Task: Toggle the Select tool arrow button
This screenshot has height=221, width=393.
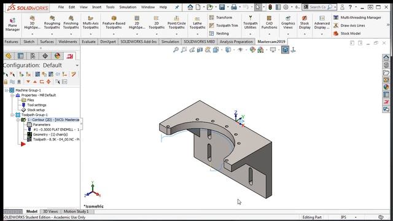Action: click(258, 7)
